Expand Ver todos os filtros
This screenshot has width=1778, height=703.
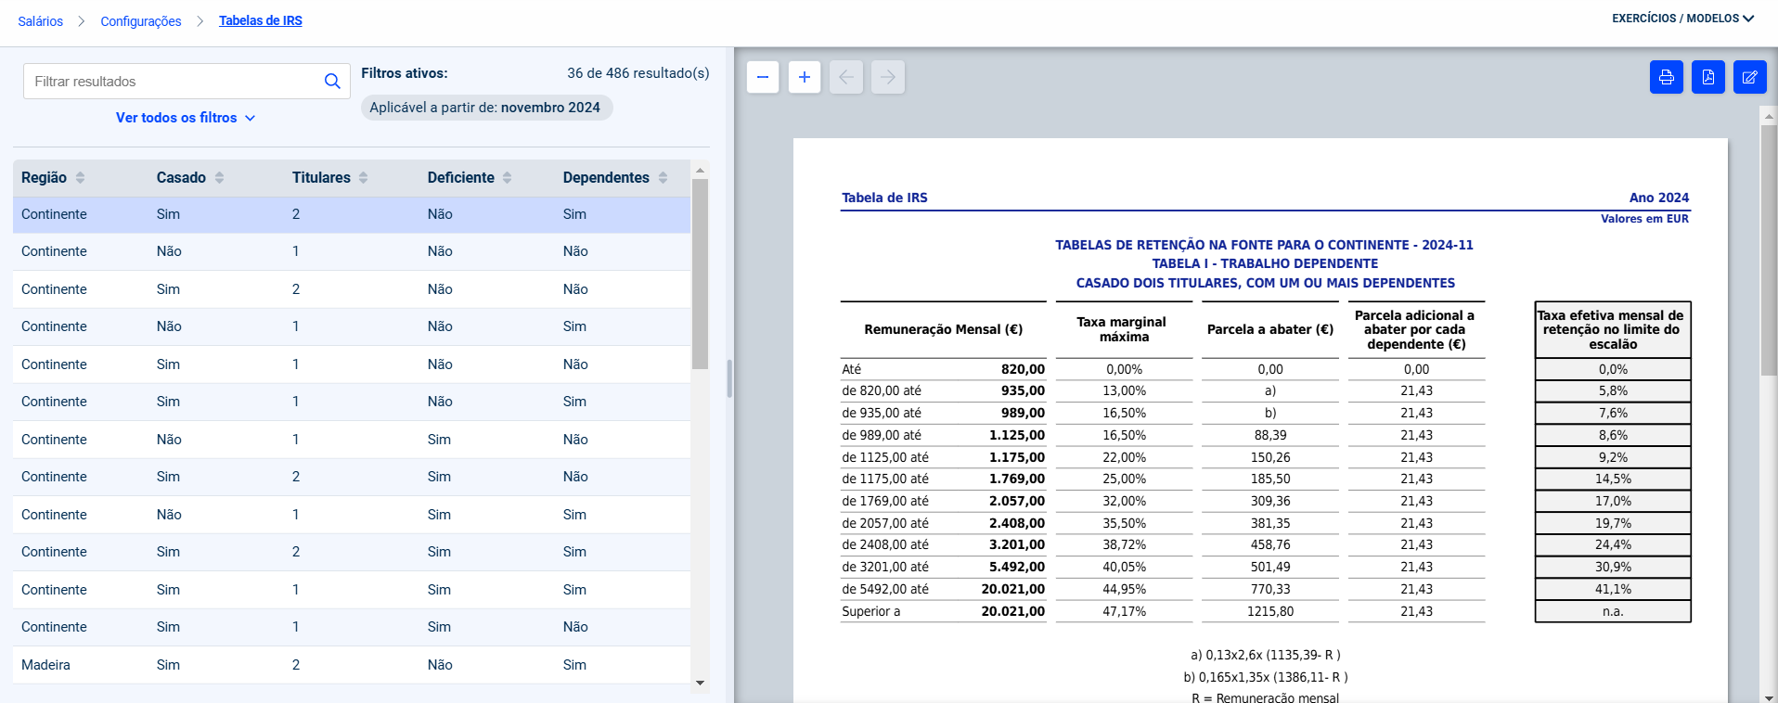[185, 118]
